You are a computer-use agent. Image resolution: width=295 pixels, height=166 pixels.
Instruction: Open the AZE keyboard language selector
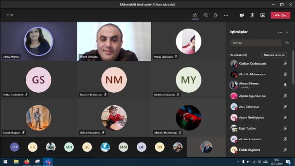[265, 162]
